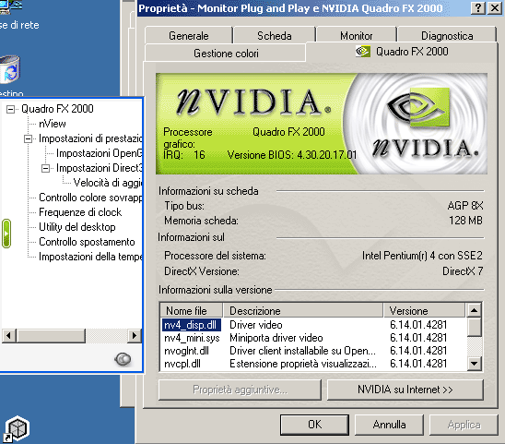Collapse the Quadro FX 2000 tree node
The width and height of the screenshot is (505, 444).
10,109
